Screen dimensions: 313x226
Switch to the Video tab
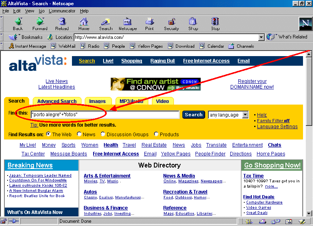[162, 101]
